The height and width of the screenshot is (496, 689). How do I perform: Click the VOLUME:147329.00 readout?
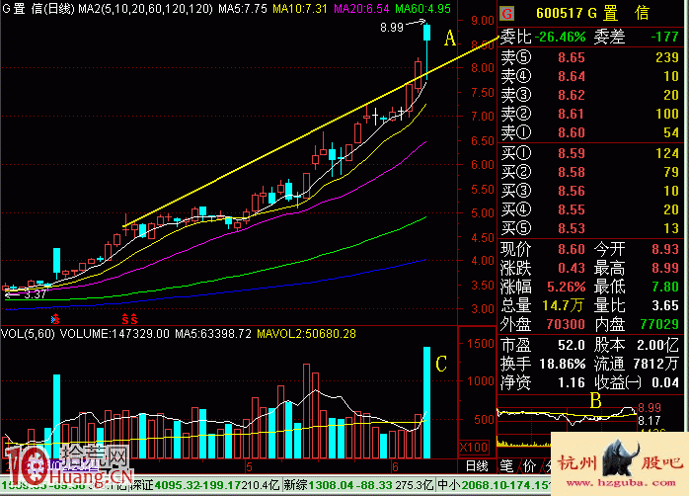[x=115, y=334]
